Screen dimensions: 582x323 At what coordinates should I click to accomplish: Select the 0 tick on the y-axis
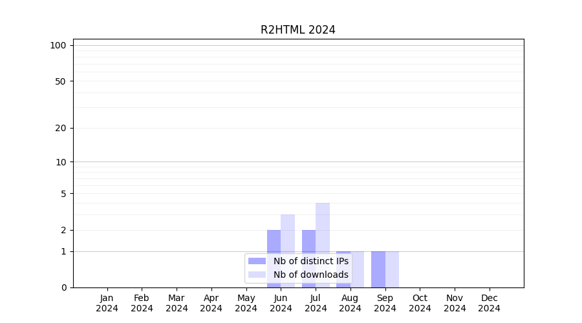[x=63, y=287]
